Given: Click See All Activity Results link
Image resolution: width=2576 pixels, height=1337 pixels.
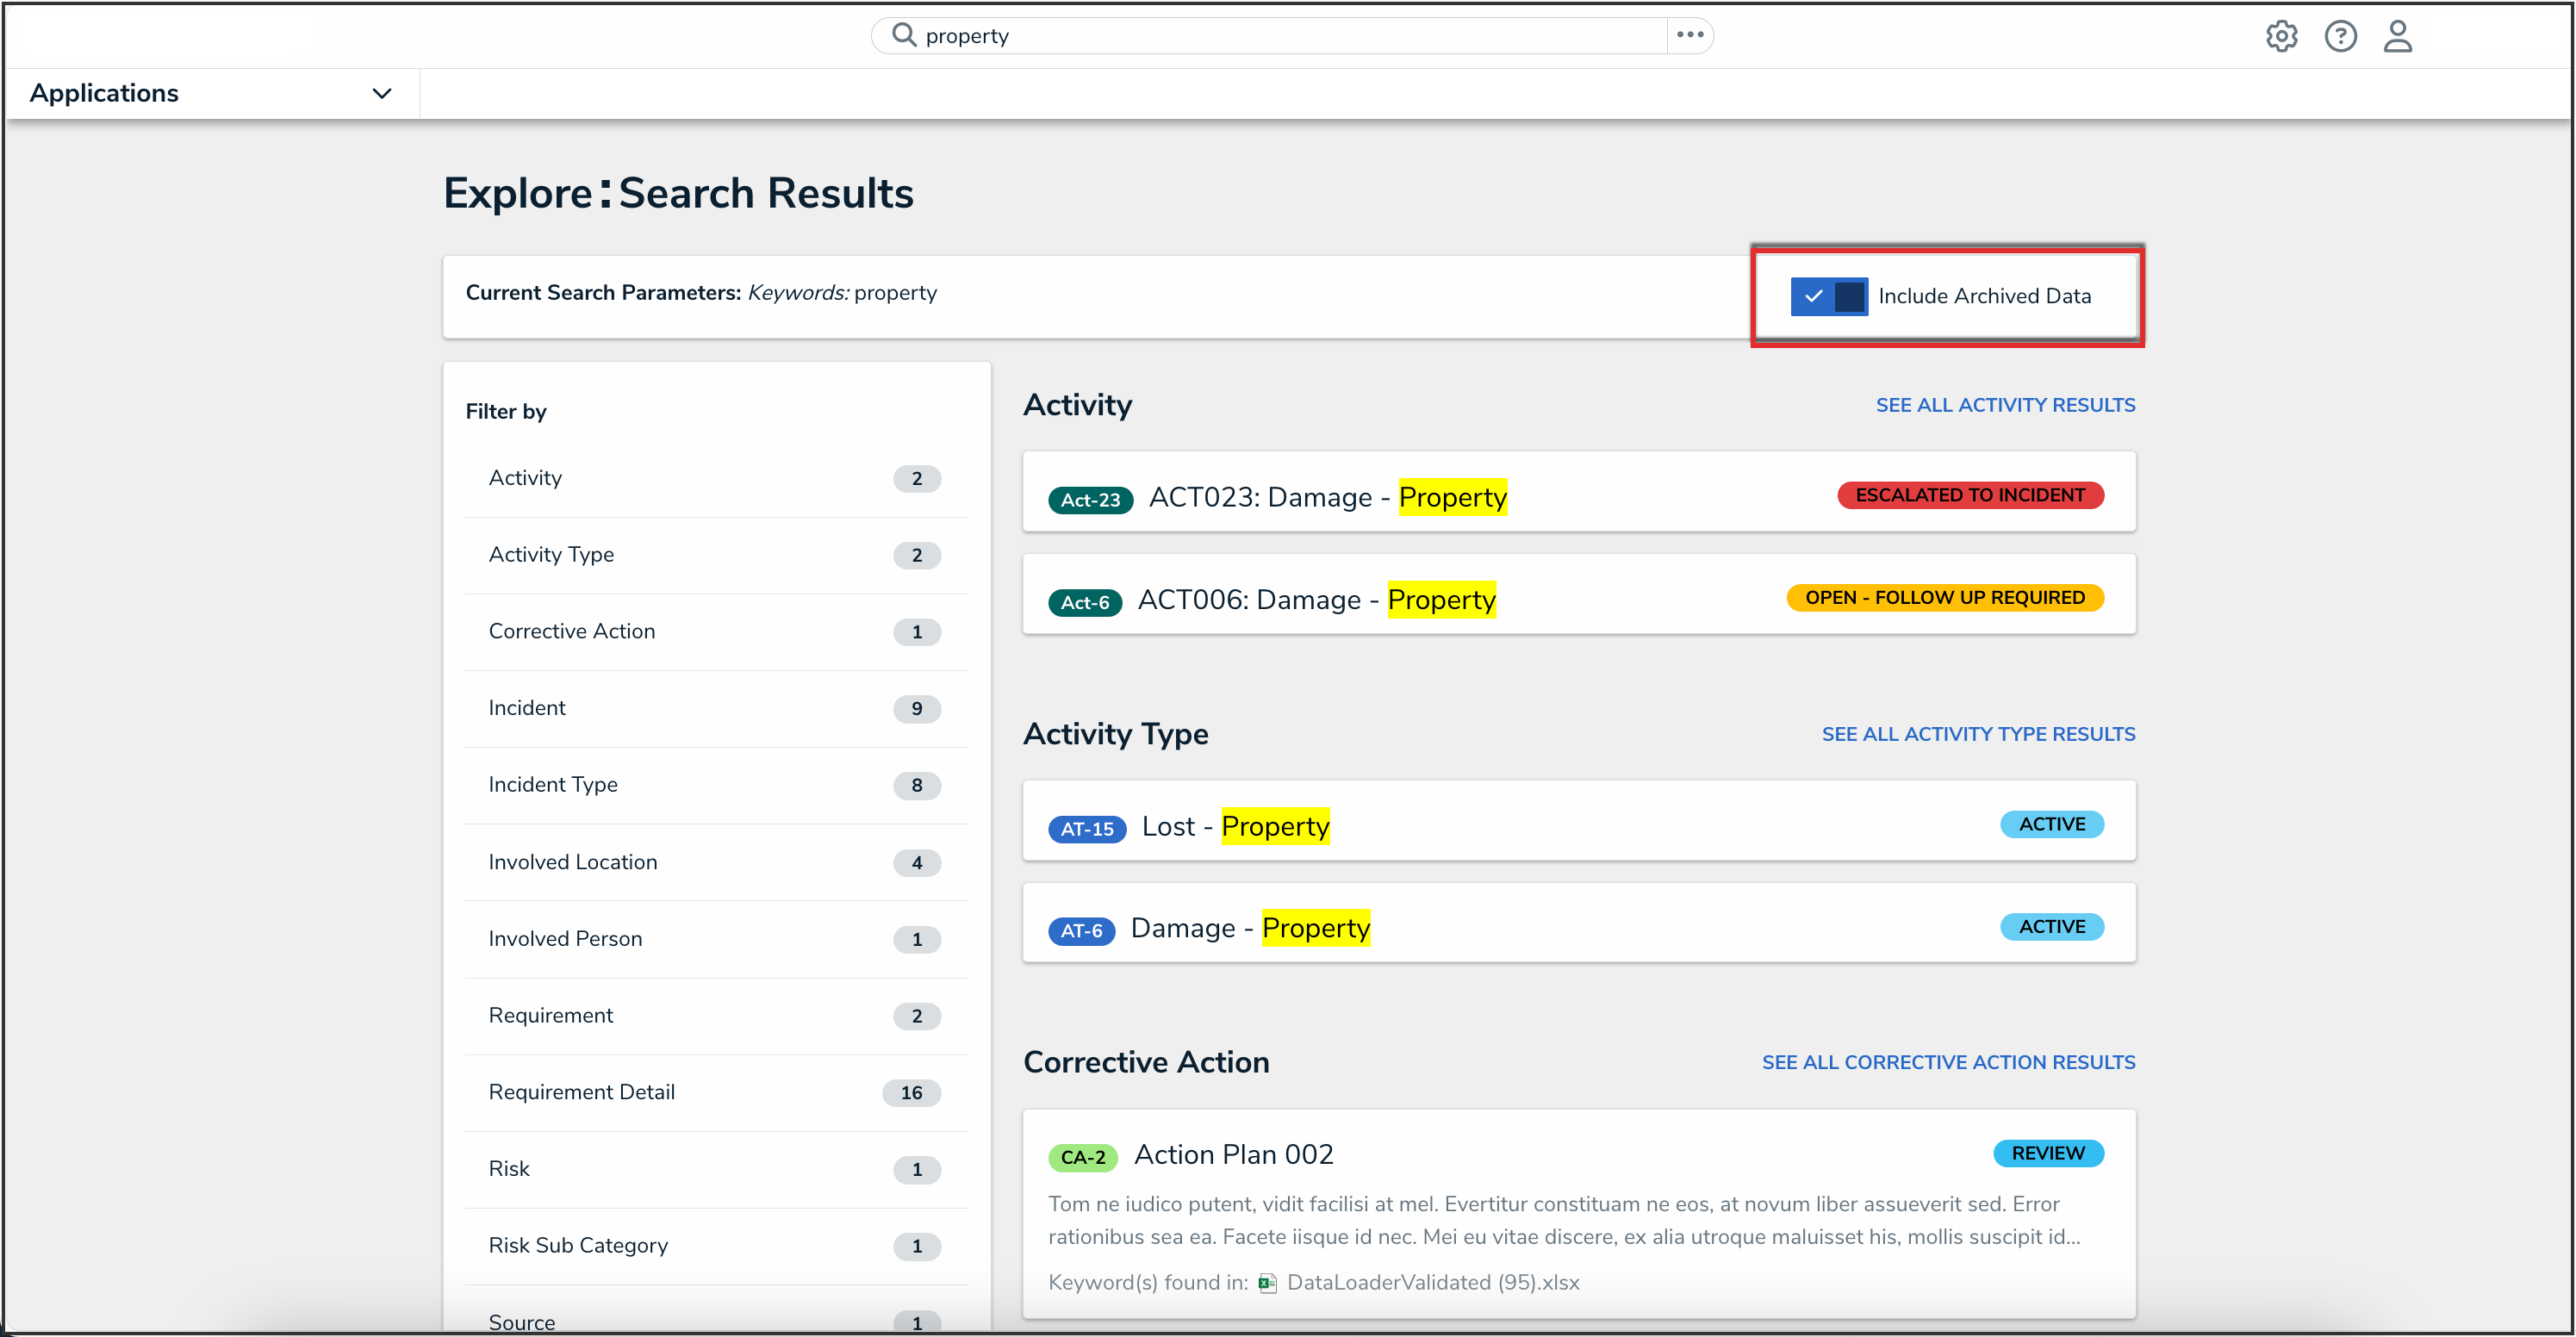Looking at the screenshot, I should 2004,405.
